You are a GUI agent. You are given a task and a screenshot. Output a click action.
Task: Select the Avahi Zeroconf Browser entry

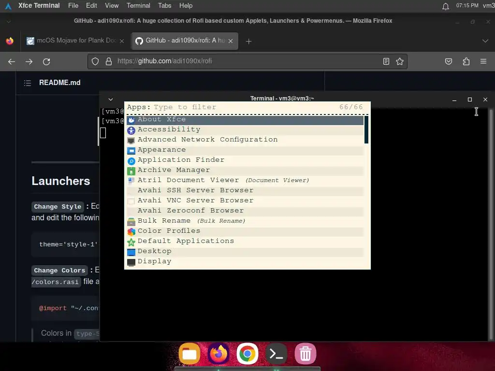coord(245,211)
